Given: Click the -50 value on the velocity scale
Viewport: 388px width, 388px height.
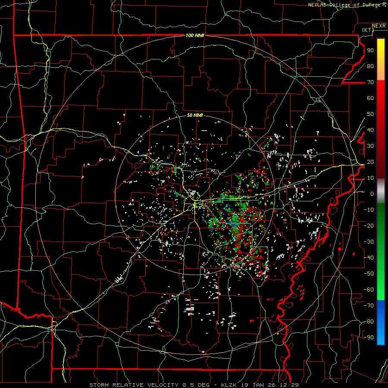Looking at the screenshot, I should pyautogui.click(x=369, y=274).
